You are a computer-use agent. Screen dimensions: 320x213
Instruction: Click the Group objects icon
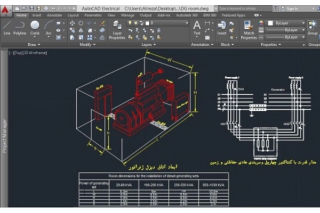tap(313, 28)
